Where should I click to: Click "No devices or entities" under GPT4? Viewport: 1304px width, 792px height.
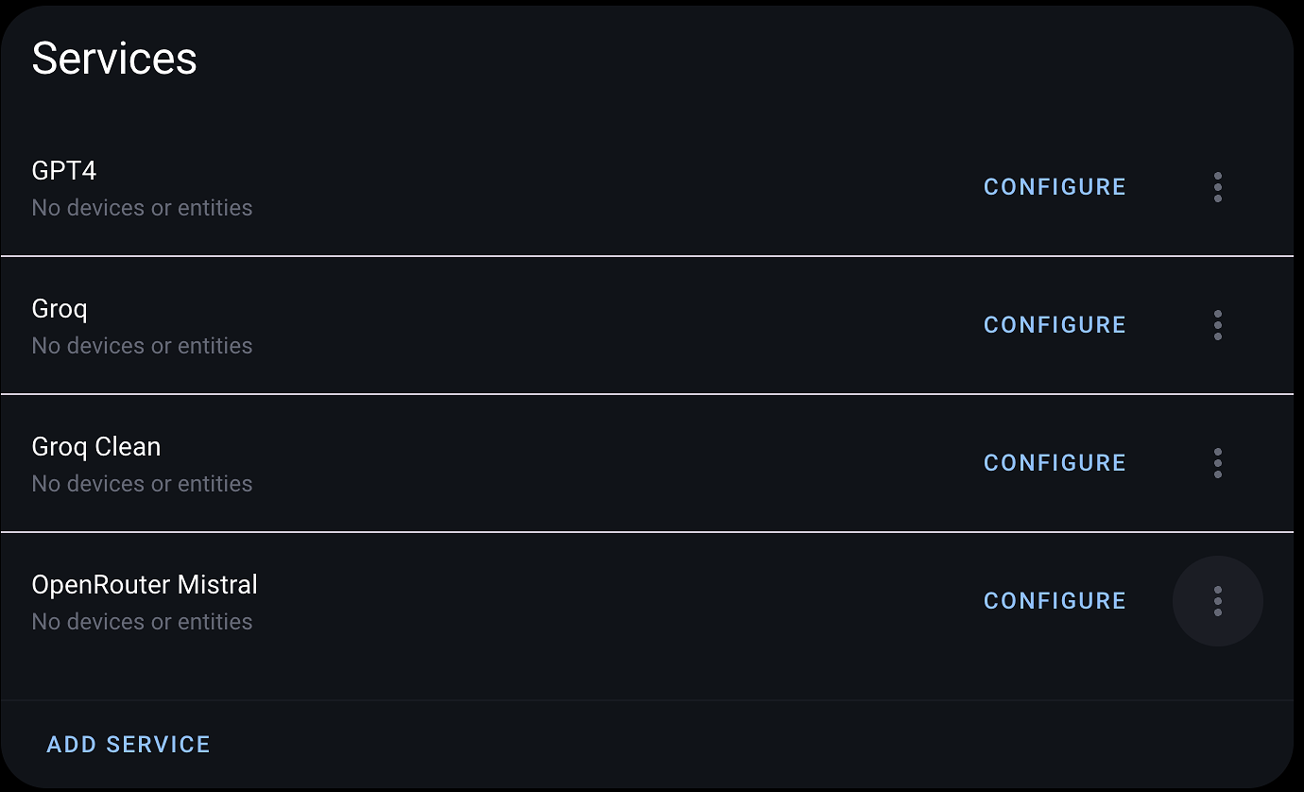coord(142,208)
